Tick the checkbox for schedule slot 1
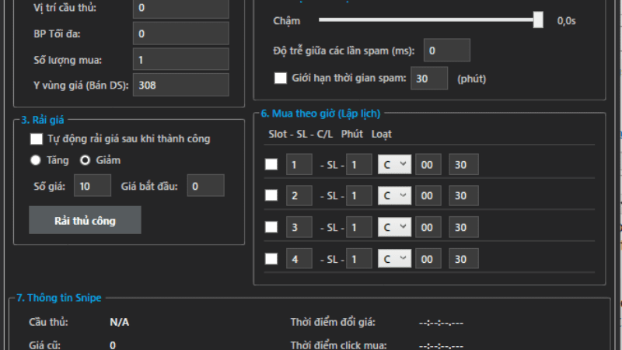This screenshot has width=622, height=350. [271, 165]
